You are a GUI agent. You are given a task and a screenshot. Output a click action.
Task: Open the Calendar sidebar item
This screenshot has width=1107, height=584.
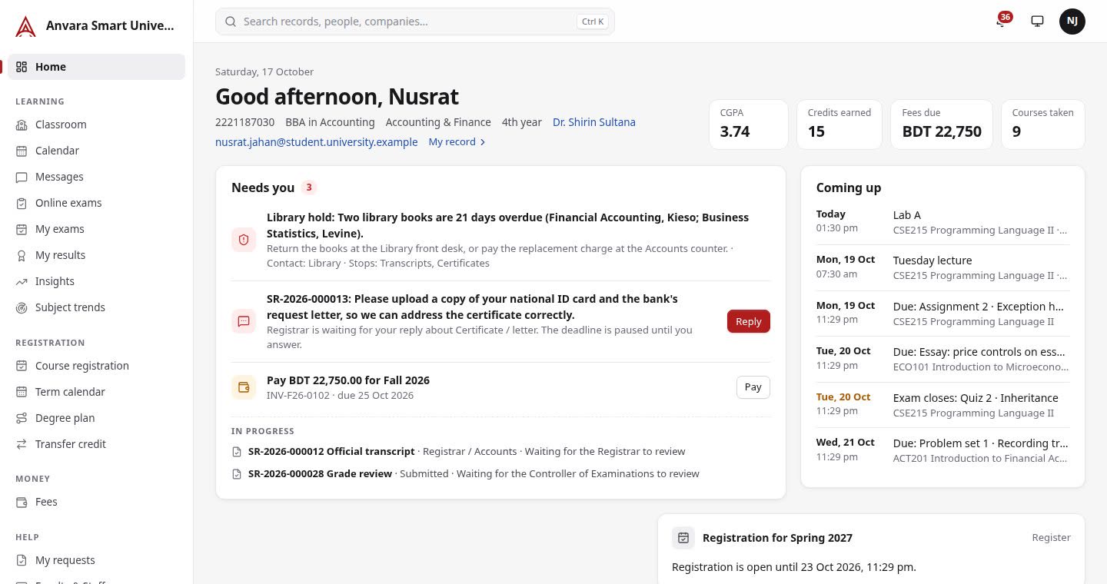tap(97, 151)
